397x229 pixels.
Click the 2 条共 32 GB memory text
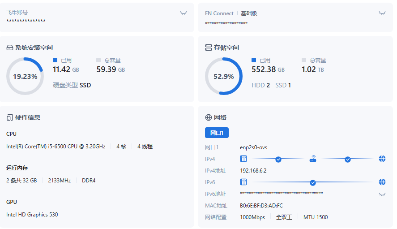(21, 181)
